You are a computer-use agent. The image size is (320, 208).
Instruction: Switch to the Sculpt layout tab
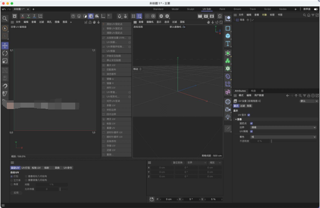pos(191,9)
